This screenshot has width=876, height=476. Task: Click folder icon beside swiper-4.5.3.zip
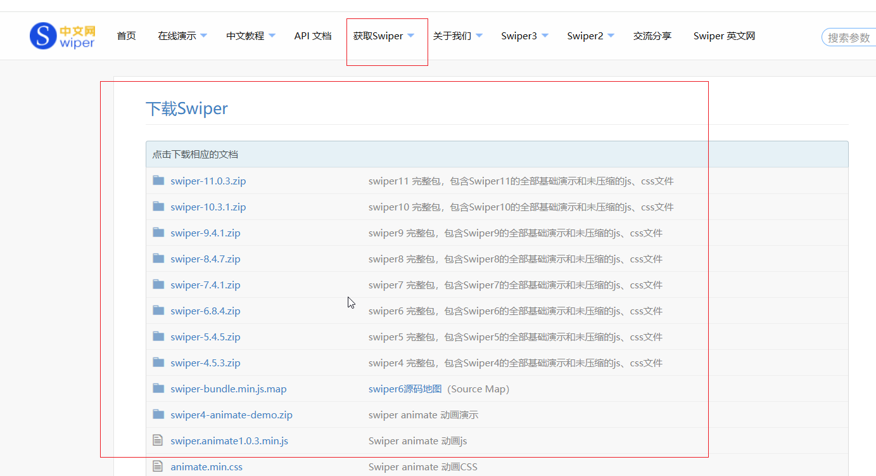pos(158,363)
